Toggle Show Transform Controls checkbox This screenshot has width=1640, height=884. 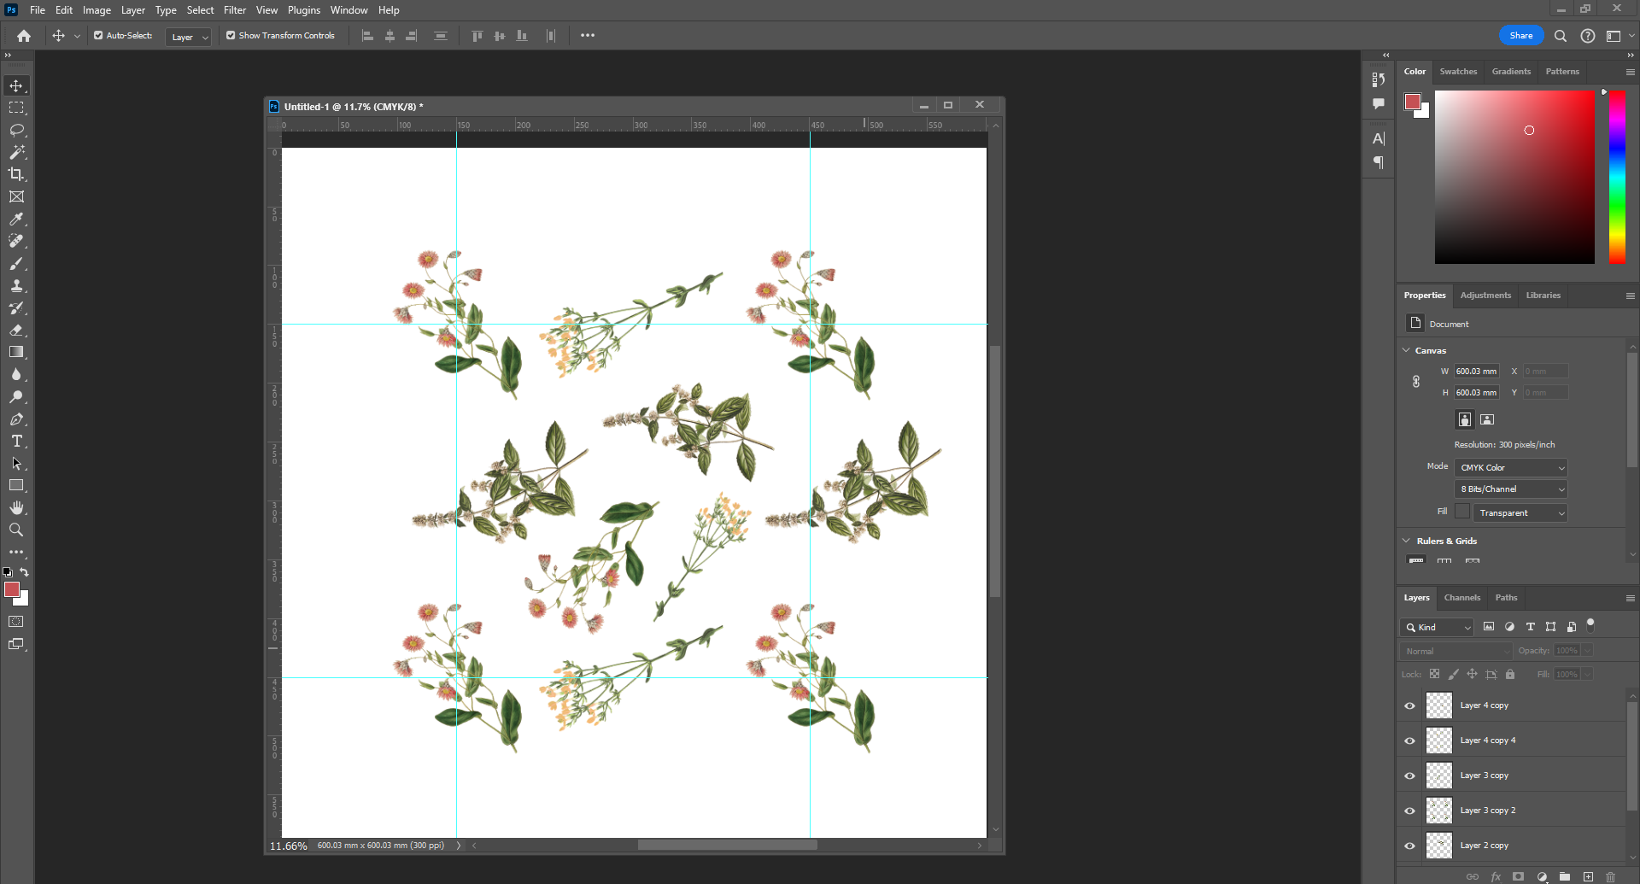click(231, 36)
